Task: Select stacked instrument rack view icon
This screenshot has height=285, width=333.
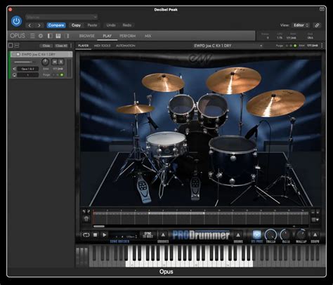Action: pyautogui.click(x=17, y=45)
